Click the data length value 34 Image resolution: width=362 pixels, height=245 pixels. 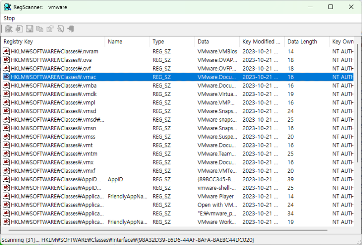(x=291, y=213)
